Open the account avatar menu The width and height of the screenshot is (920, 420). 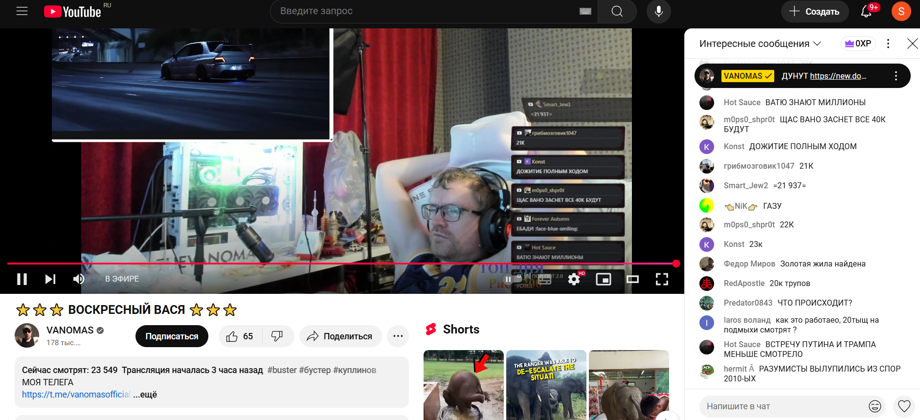pyautogui.click(x=901, y=11)
